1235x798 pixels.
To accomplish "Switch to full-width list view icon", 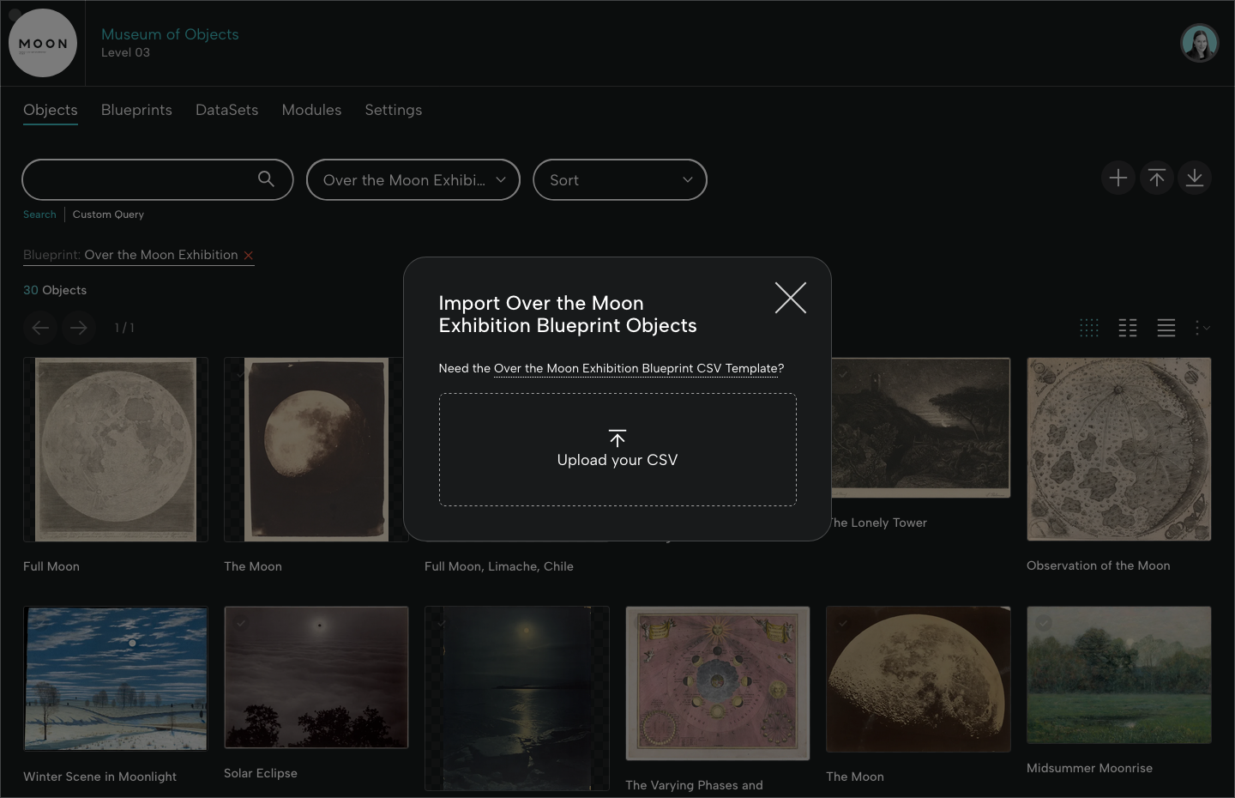I will coord(1166,327).
